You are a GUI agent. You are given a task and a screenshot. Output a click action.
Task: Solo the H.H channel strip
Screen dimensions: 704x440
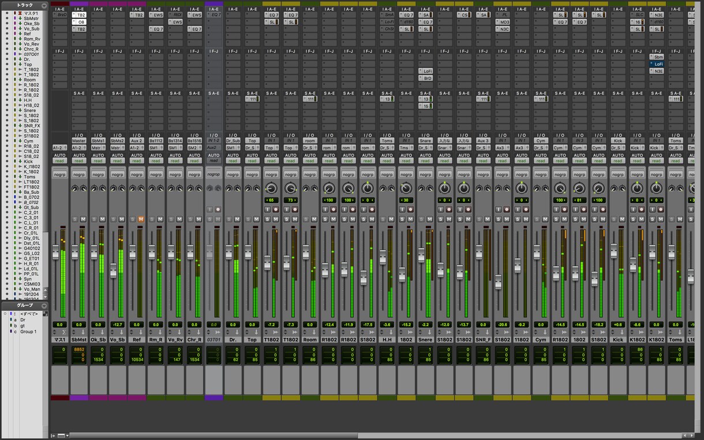click(384, 219)
